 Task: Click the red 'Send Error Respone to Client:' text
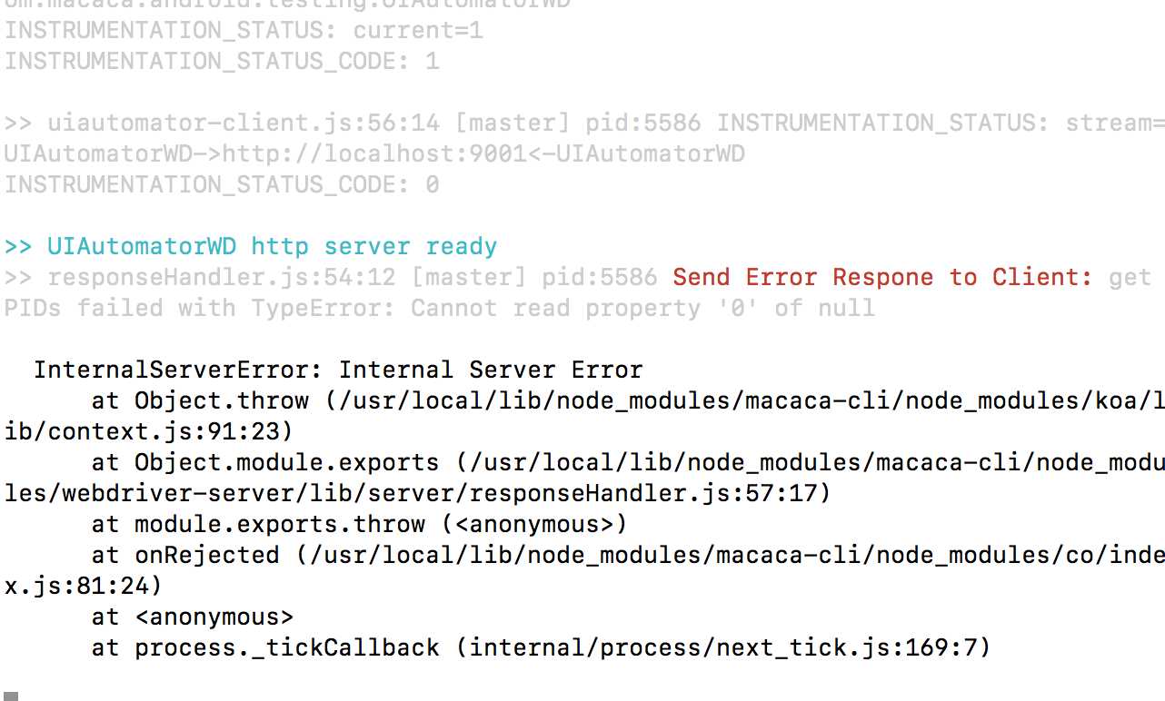(882, 277)
